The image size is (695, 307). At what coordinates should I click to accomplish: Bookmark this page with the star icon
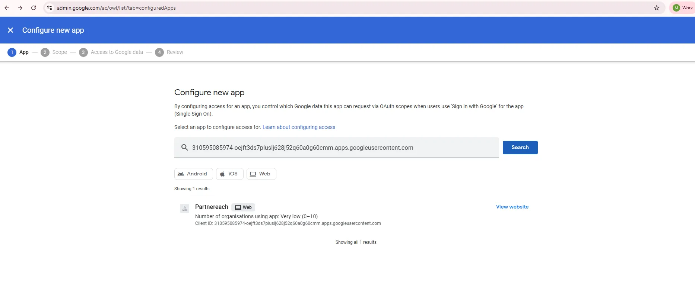[x=657, y=8]
